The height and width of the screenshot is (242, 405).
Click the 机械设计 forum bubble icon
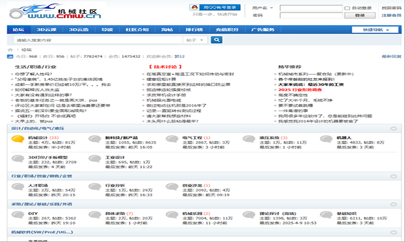17,139
